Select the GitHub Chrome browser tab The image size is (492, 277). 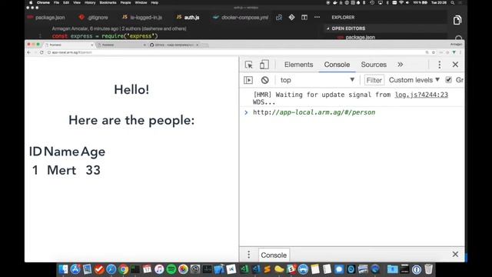[174, 45]
